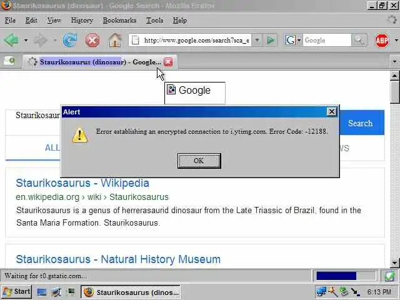Image resolution: width=400 pixels, height=300 pixels.
Task: Open the Tools menu
Action: 154,20
